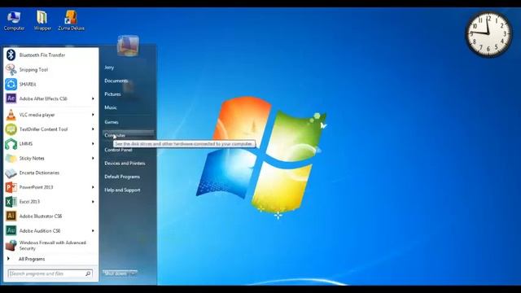The width and height of the screenshot is (521, 293).
Task: Expand VLC media player jump list arrow
Action: pos(93,115)
